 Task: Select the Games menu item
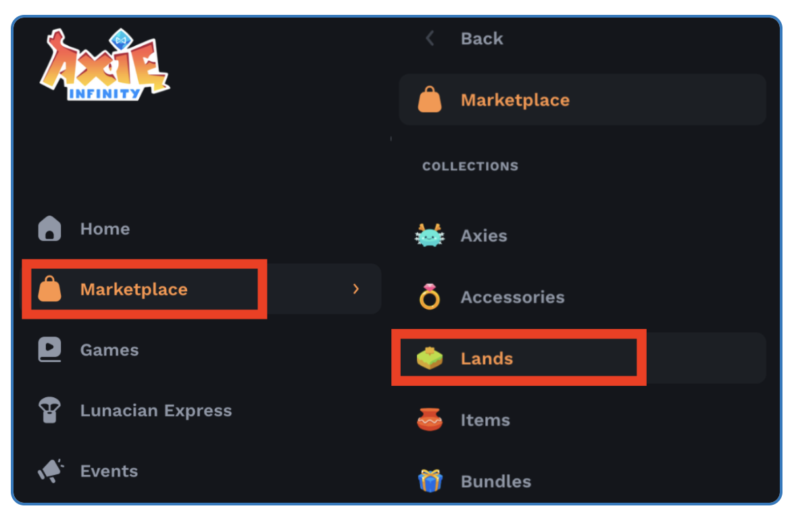point(109,350)
